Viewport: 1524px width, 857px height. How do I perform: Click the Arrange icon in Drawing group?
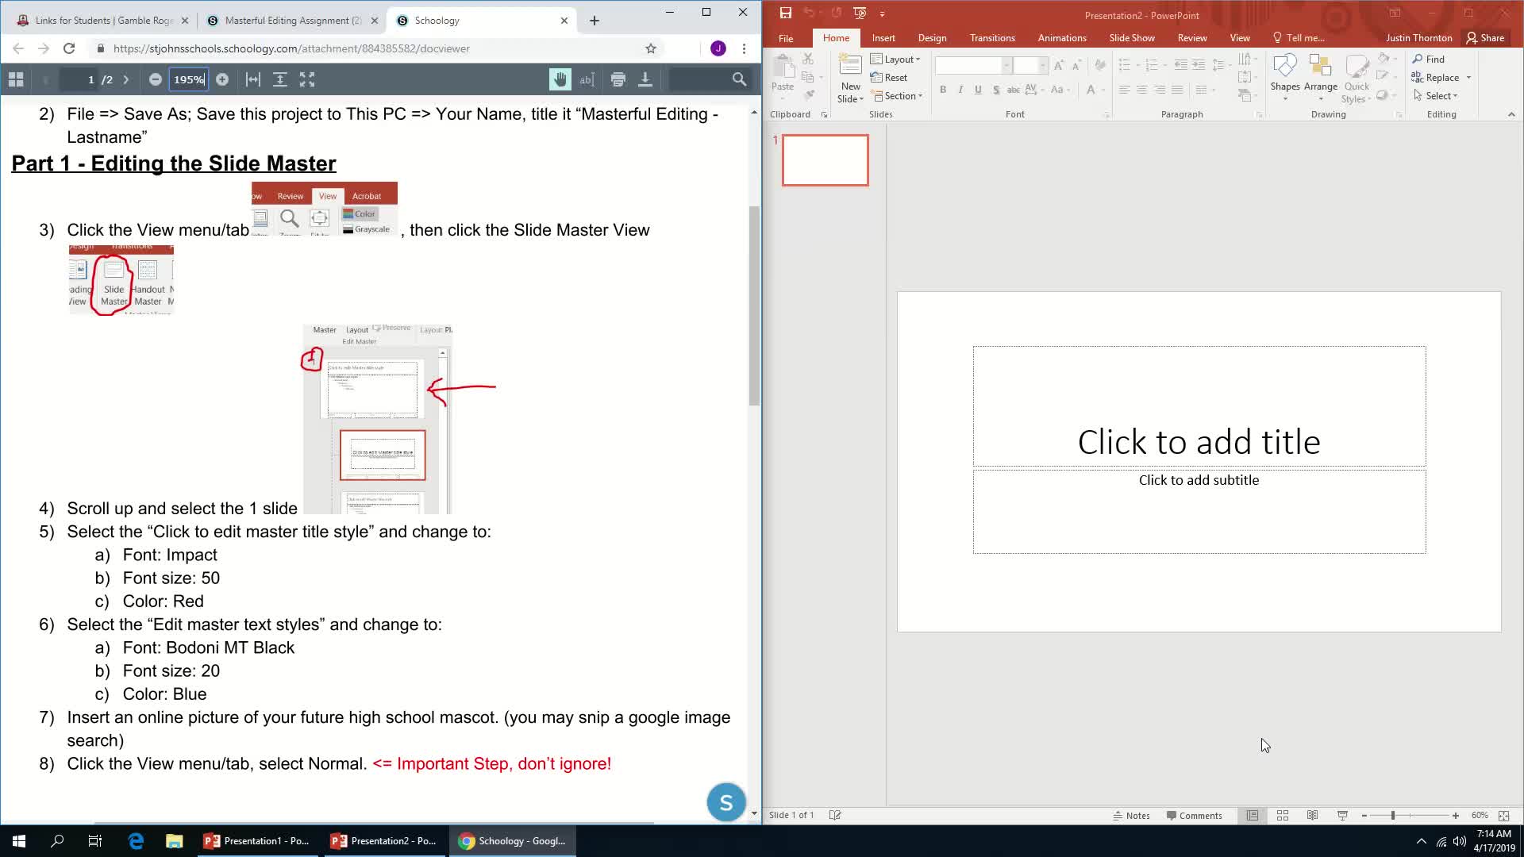pos(1321,78)
